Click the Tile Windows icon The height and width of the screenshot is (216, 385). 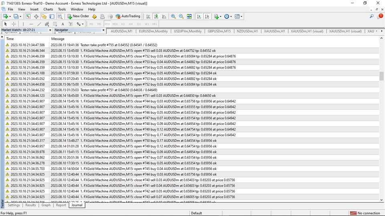(189, 16)
